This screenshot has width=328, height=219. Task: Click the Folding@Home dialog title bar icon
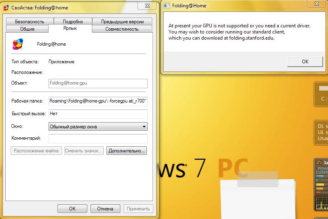[x=167, y=6]
